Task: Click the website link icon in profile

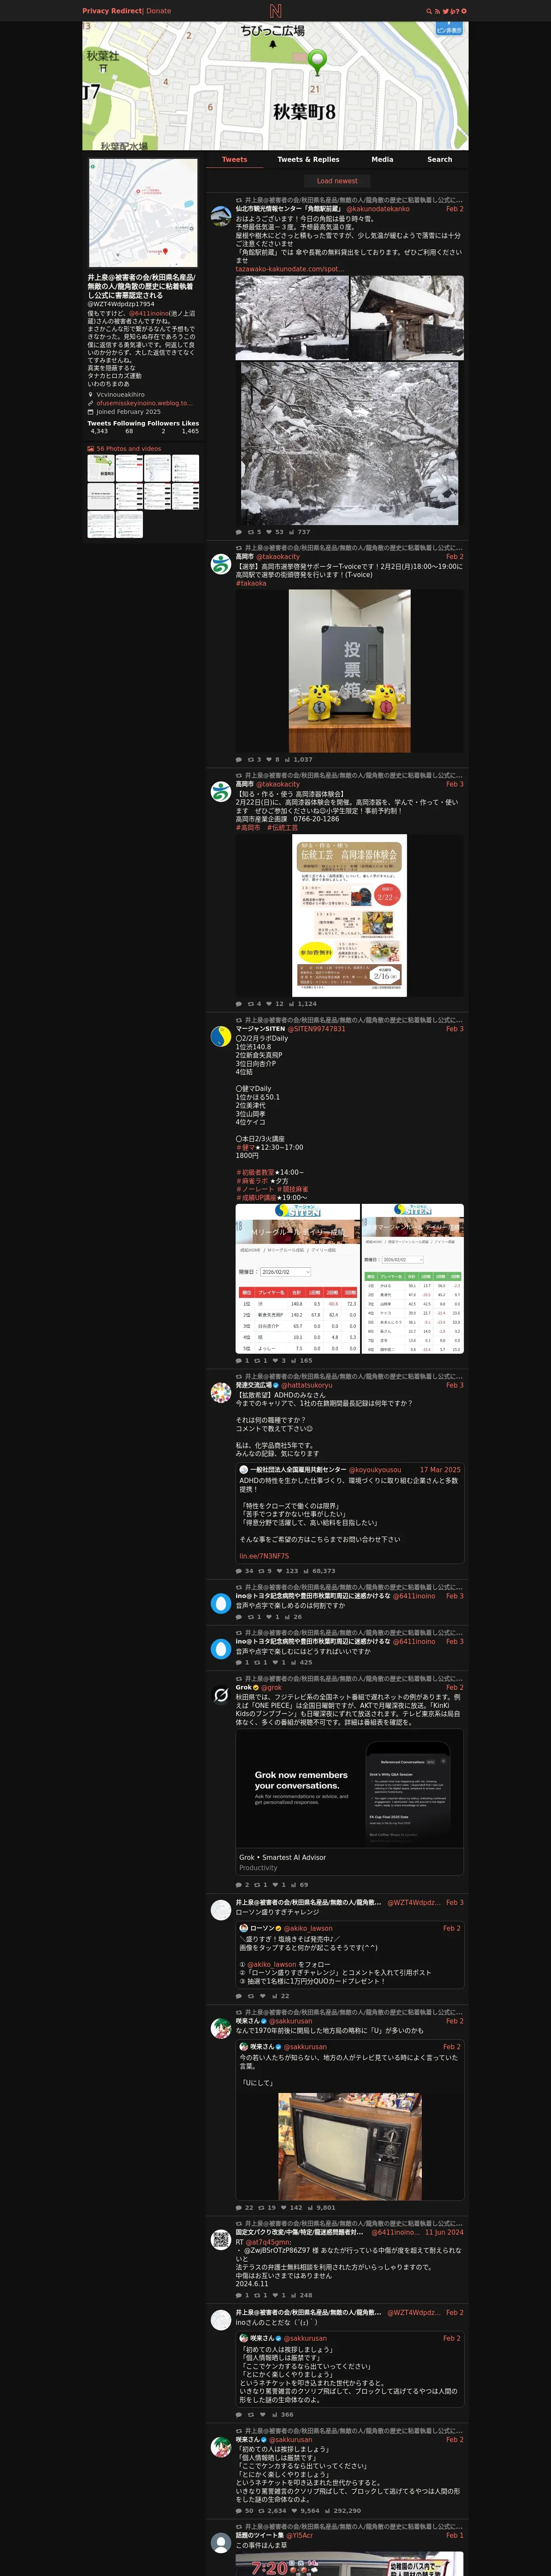Action: [x=91, y=403]
